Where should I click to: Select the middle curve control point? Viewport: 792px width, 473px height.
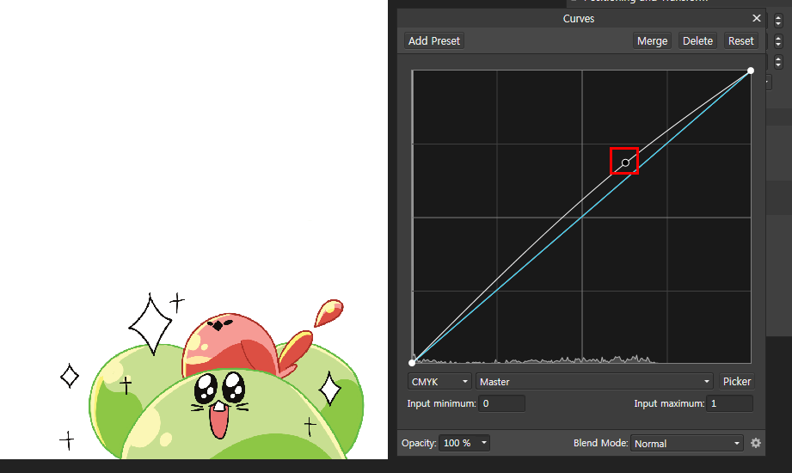tap(625, 163)
